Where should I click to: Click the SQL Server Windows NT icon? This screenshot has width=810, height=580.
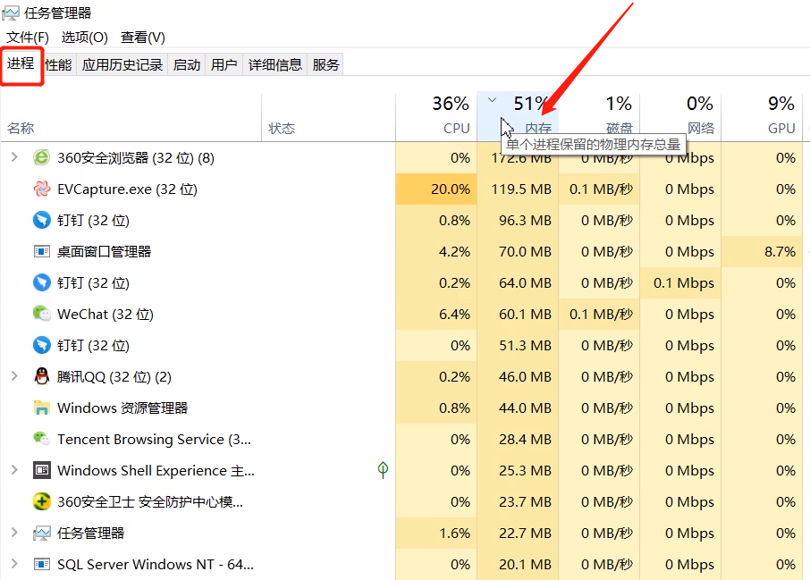click(x=42, y=564)
